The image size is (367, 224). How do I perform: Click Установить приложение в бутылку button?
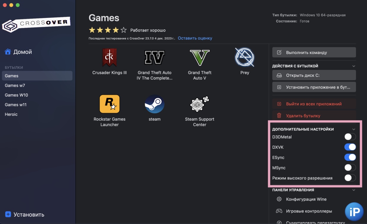tap(314, 87)
